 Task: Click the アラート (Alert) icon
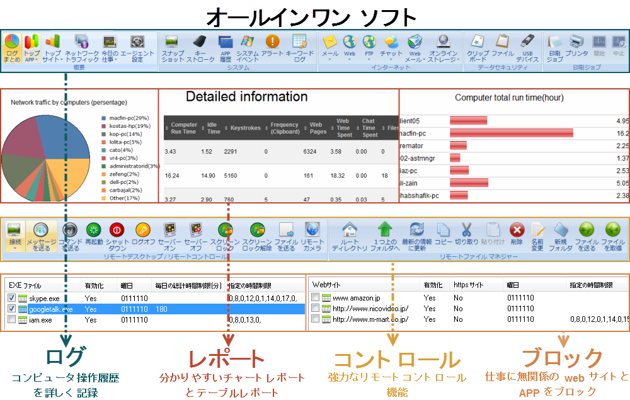tap(272, 48)
